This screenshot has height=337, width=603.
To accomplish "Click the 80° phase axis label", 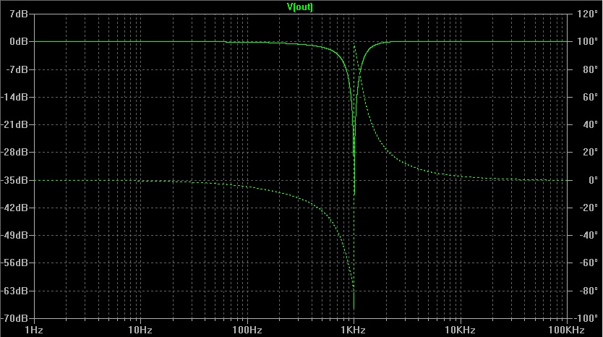I will 590,69.
